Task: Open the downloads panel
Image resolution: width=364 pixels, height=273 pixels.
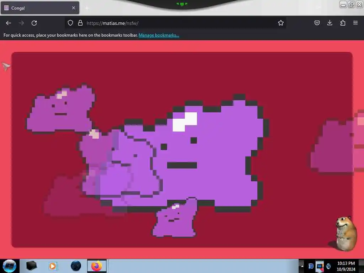Action: tap(330, 23)
